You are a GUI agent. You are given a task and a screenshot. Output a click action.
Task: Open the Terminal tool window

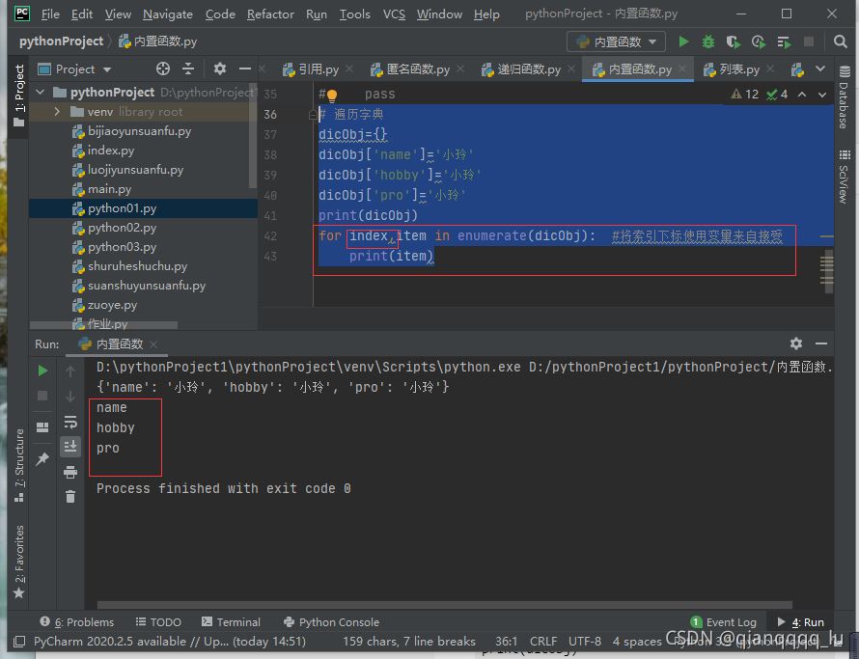[231, 622]
